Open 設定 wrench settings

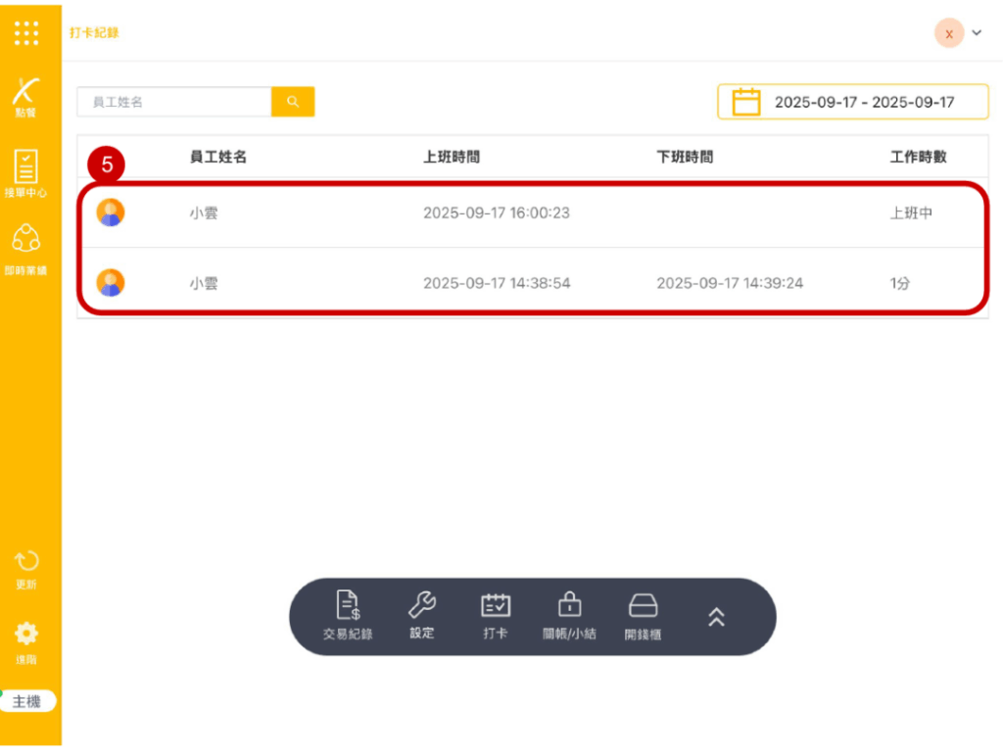click(x=422, y=616)
